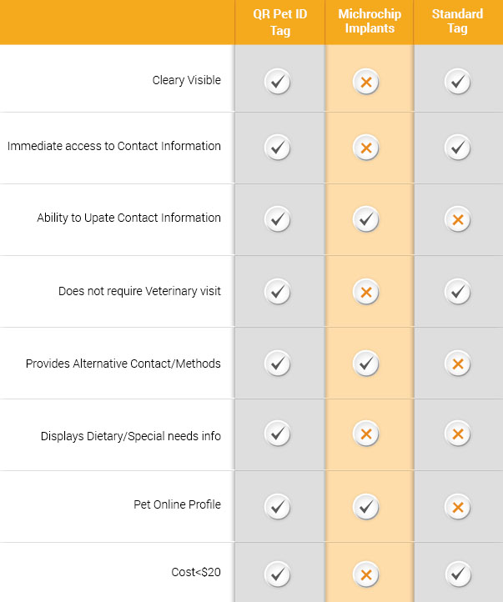Click Standard Tag checkmark for Cost<$20 row

tap(457, 574)
